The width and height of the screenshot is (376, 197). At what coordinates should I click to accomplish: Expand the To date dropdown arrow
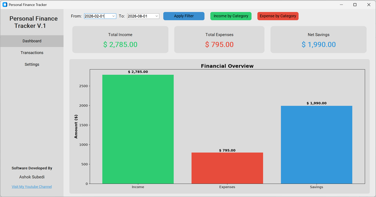(156, 16)
